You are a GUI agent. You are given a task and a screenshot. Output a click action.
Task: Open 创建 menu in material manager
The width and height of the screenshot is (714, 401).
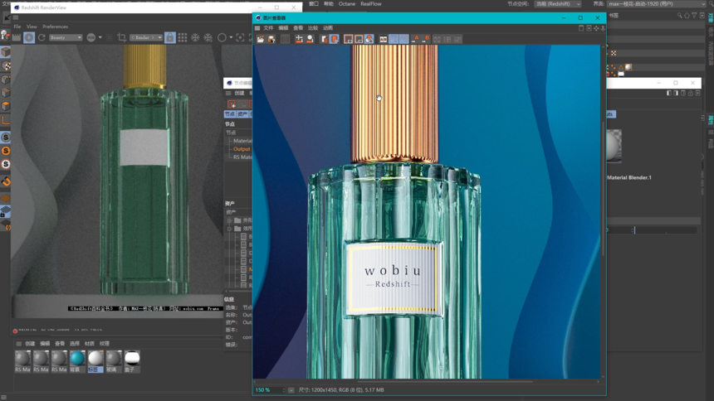tap(30, 343)
